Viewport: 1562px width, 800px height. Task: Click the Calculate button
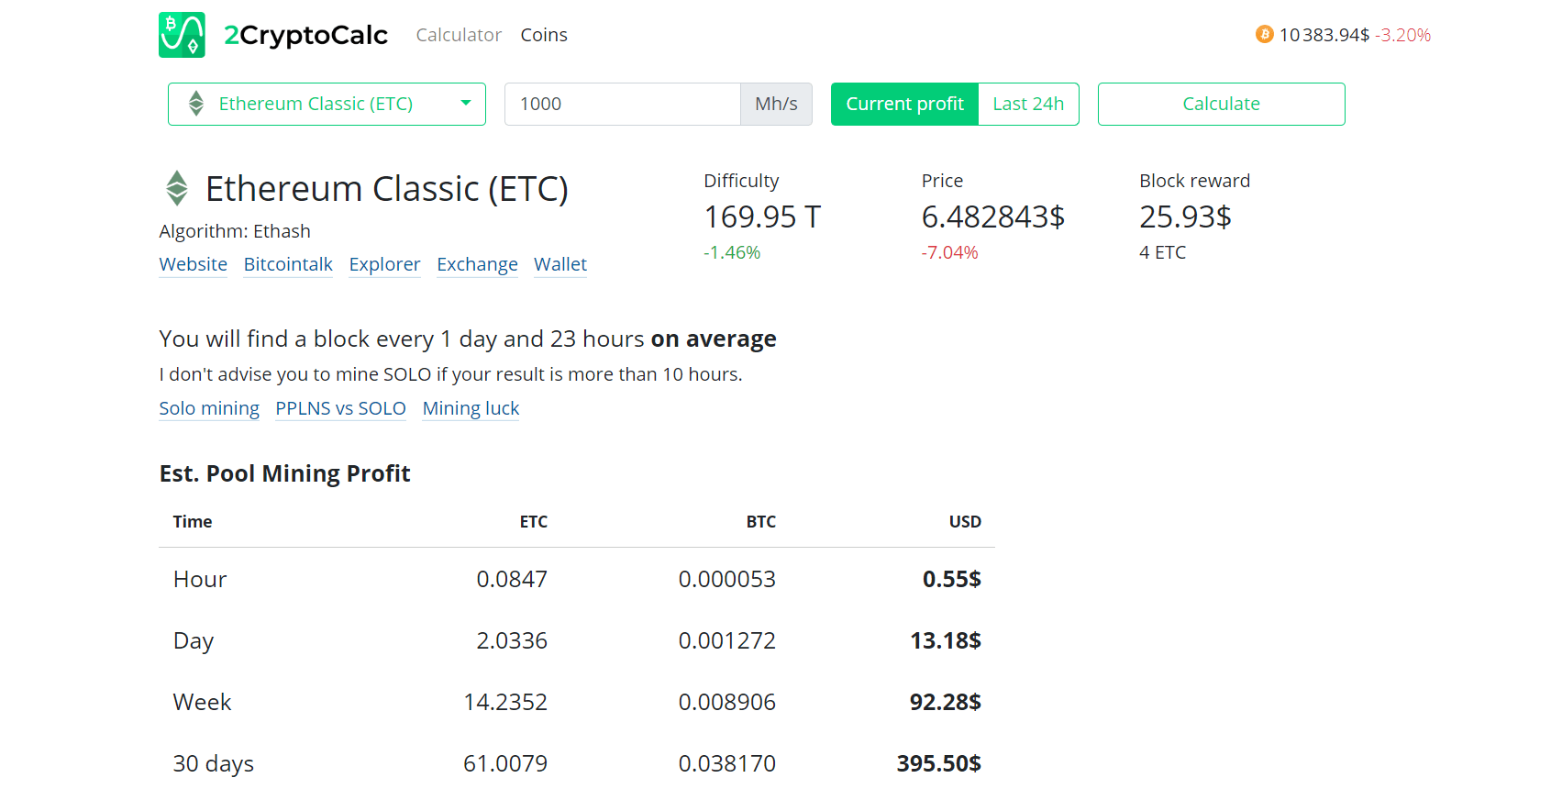point(1222,104)
